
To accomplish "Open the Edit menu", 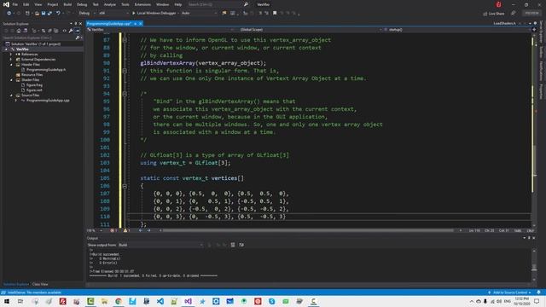I will coord(26,4).
